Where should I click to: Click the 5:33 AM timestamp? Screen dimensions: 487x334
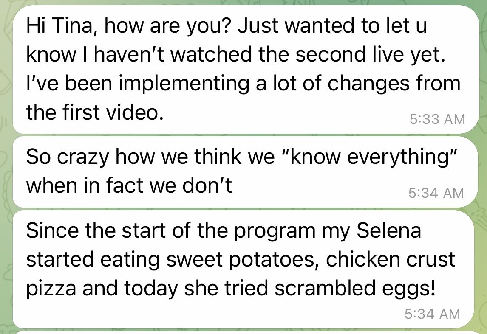437,119
